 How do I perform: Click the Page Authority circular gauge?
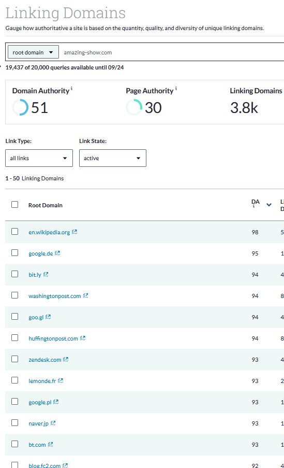click(134, 107)
